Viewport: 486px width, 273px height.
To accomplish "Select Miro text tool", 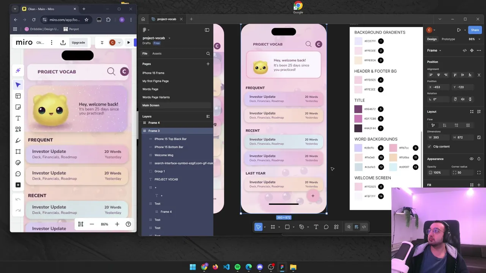I will click(x=18, y=118).
